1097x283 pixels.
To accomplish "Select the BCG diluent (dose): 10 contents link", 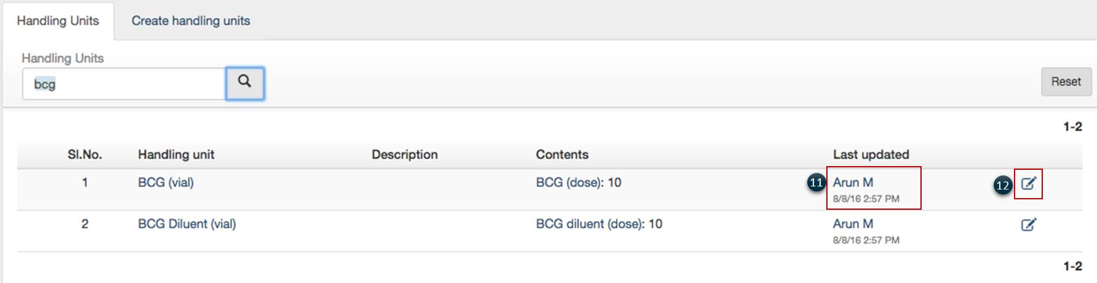I will (x=599, y=224).
